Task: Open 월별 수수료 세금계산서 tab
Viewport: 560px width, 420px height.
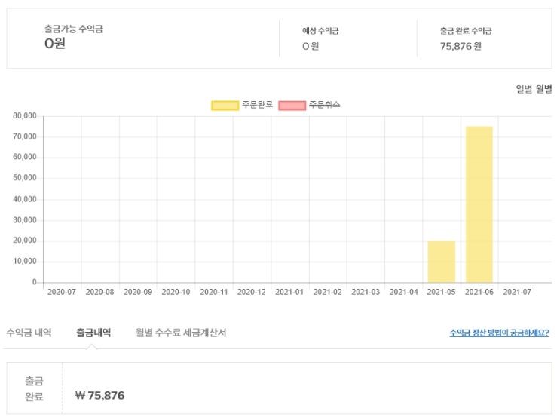Action: (181, 333)
